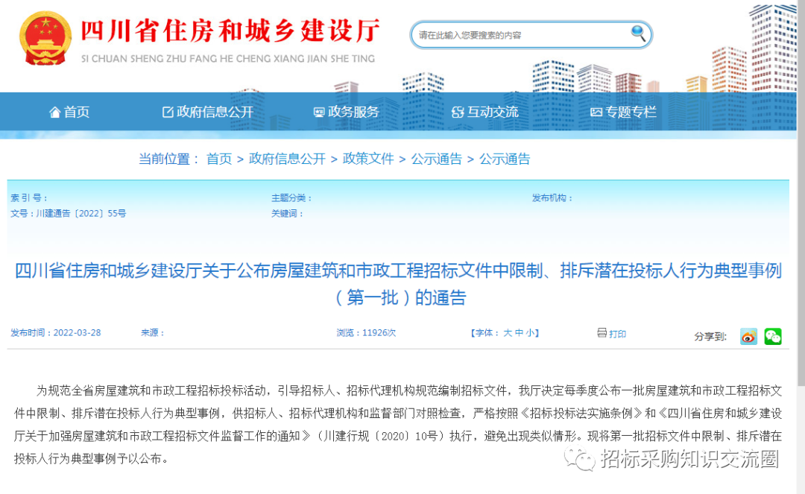Click the printer icon beside 打印
805x494 pixels.
coord(602,333)
